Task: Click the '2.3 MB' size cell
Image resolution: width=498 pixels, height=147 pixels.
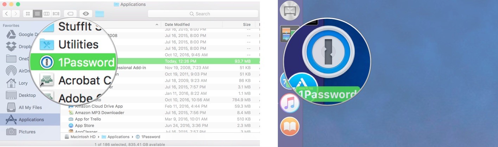Action: pos(244,125)
